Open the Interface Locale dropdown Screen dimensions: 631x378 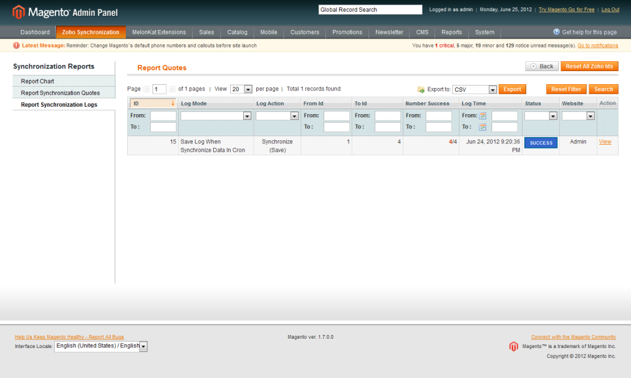tap(101, 346)
